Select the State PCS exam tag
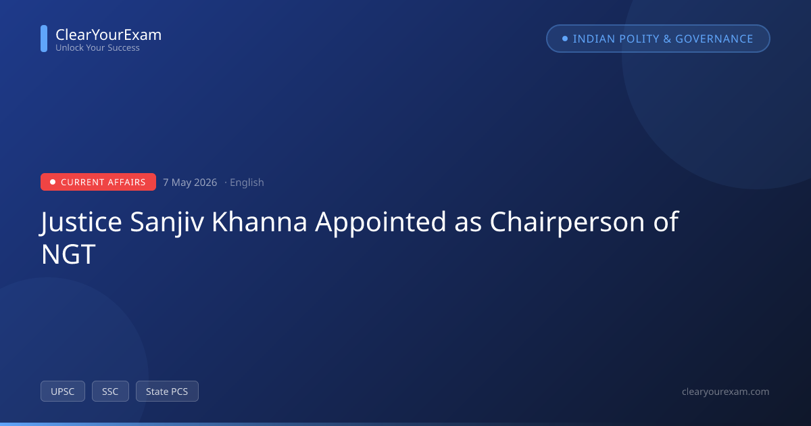The image size is (811, 426). 167,392
